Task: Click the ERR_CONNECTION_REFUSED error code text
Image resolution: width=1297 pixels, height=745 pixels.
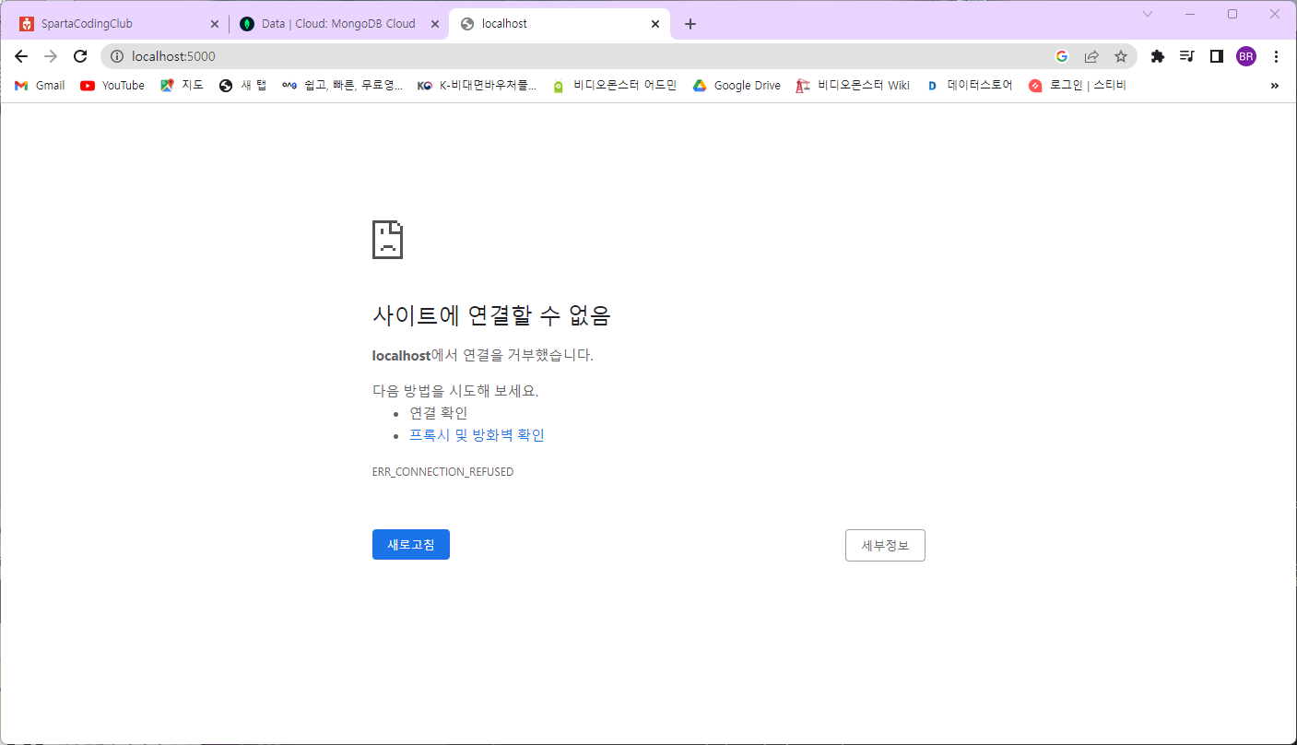Action: coord(442,472)
